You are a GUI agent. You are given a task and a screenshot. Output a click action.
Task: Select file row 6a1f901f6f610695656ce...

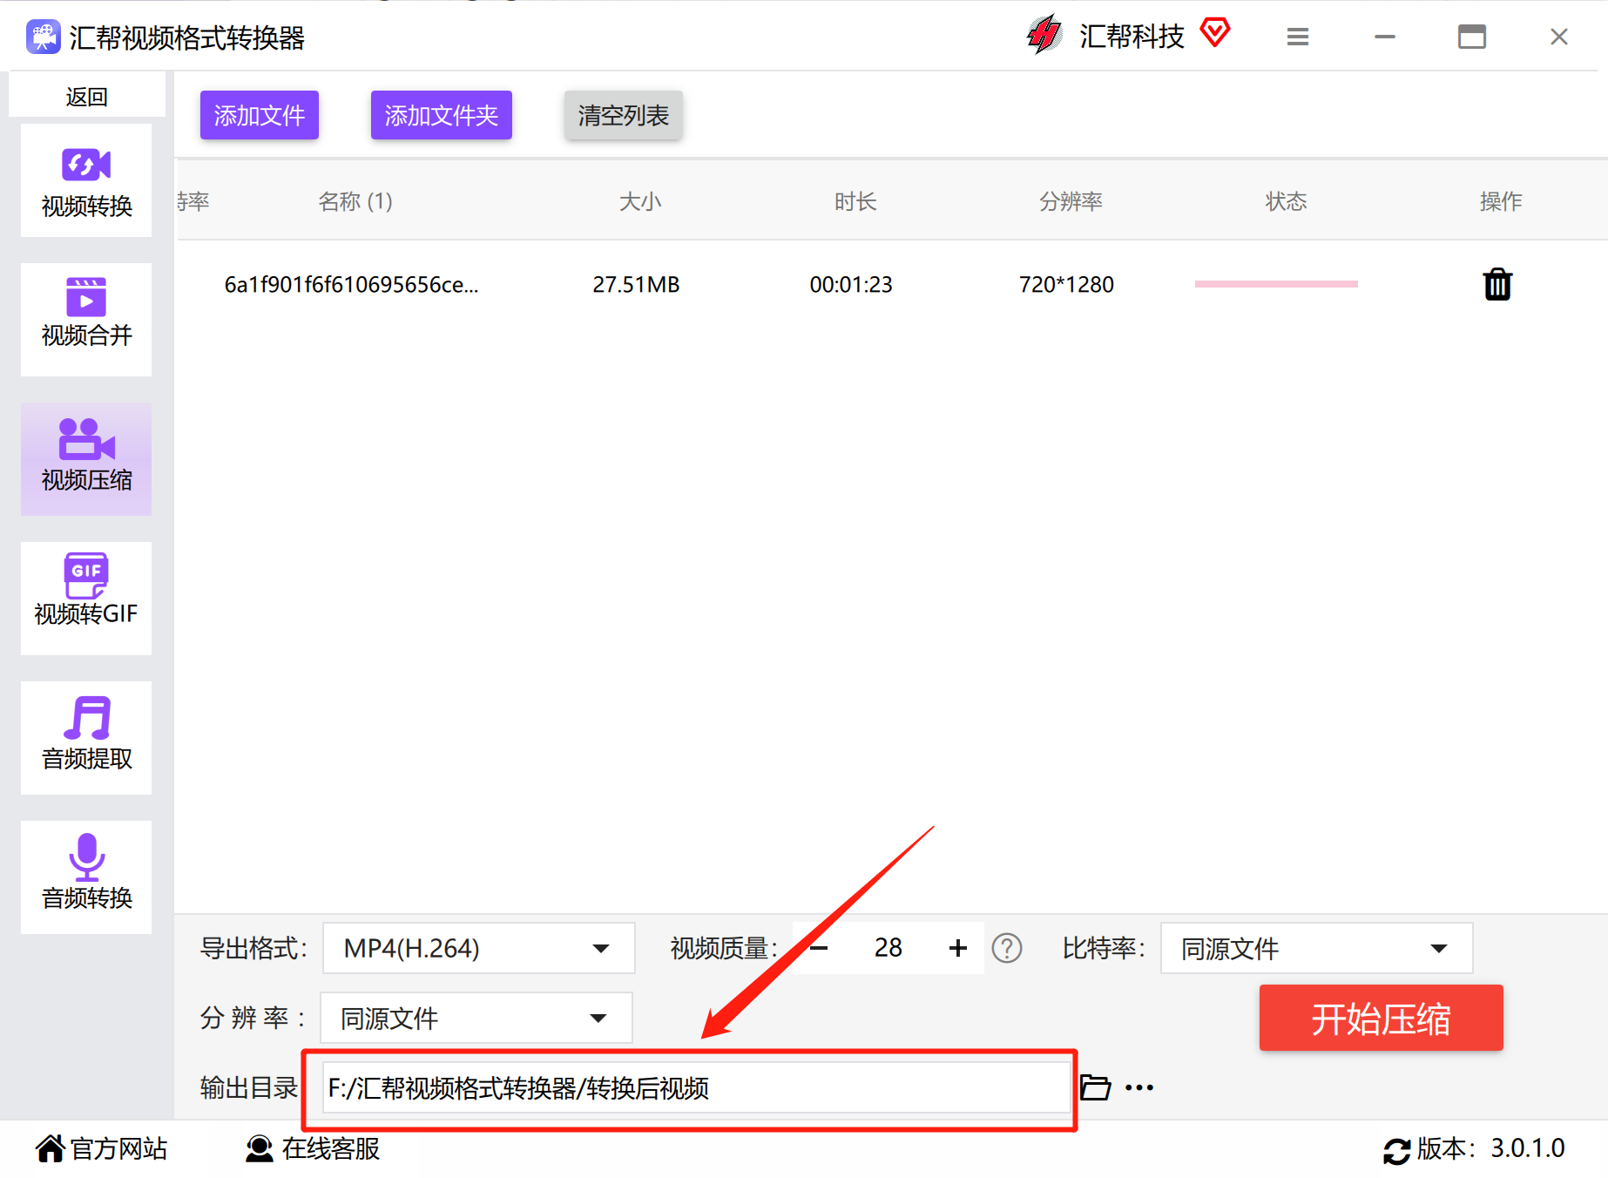[893, 284]
